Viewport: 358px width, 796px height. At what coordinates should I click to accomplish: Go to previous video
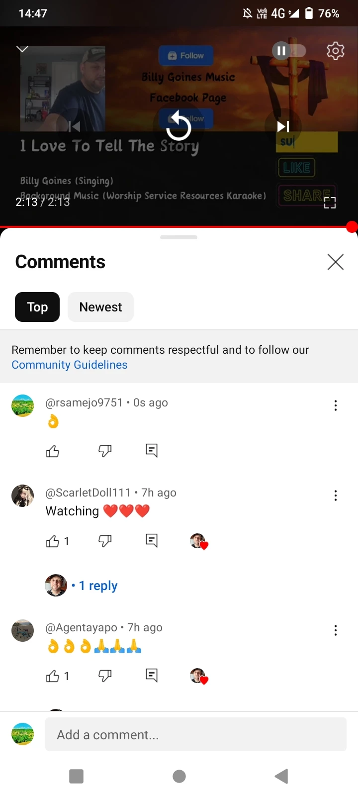(75, 127)
